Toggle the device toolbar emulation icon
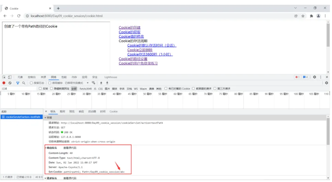This screenshot has width=332, height=182. 10,77
